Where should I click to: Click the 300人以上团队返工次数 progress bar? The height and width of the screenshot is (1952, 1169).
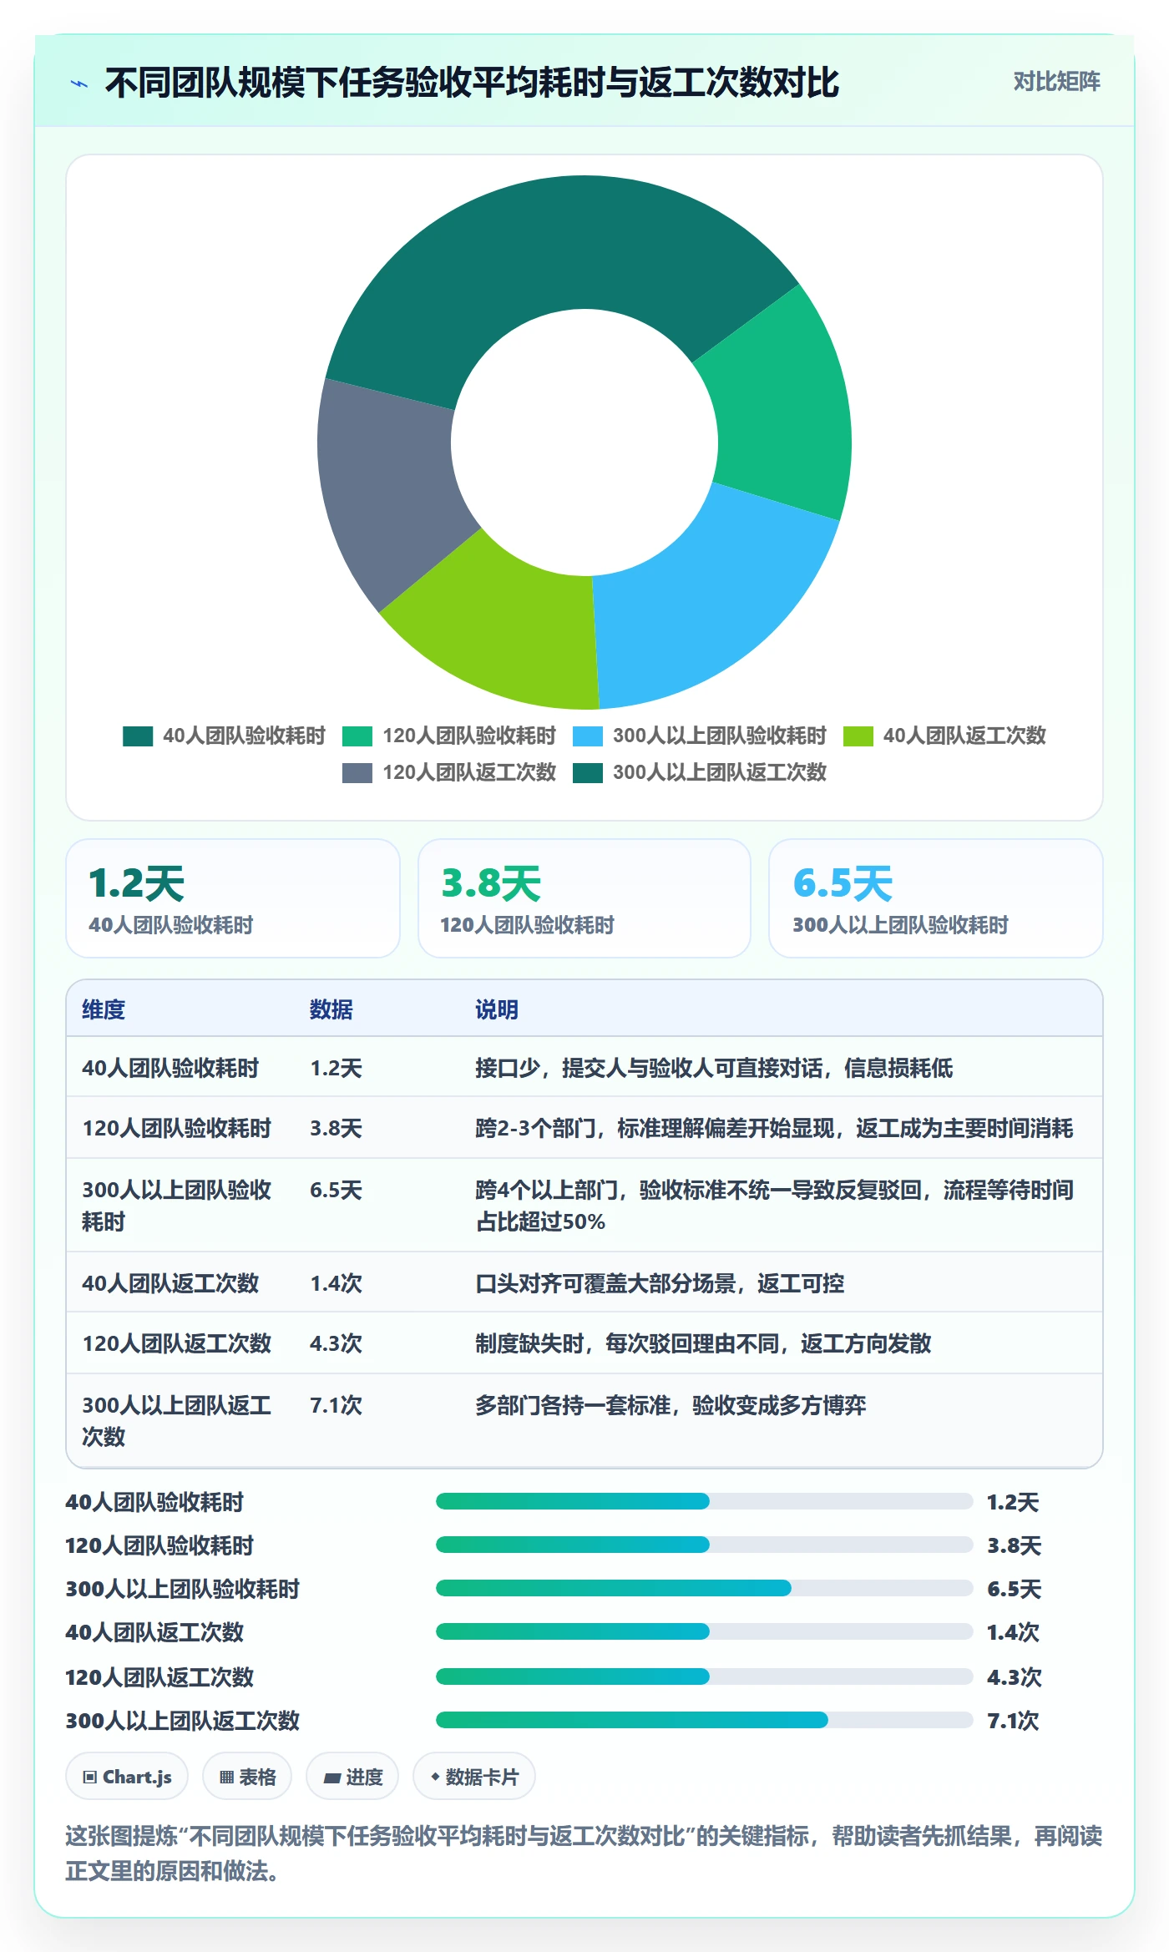coord(704,1720)
